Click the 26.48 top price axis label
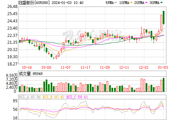The height and width of the screenshot is (120, 171). coord(12,7)
